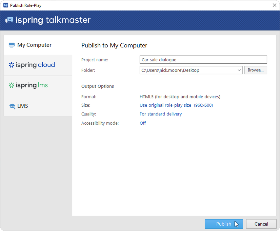Click the green iSpring LMS logo icon
Viewport: 280px width, 231px height.
coord(12,85)
